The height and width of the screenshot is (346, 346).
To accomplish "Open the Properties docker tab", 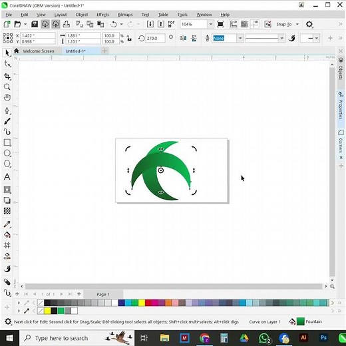I will click(x=341, y=106).
